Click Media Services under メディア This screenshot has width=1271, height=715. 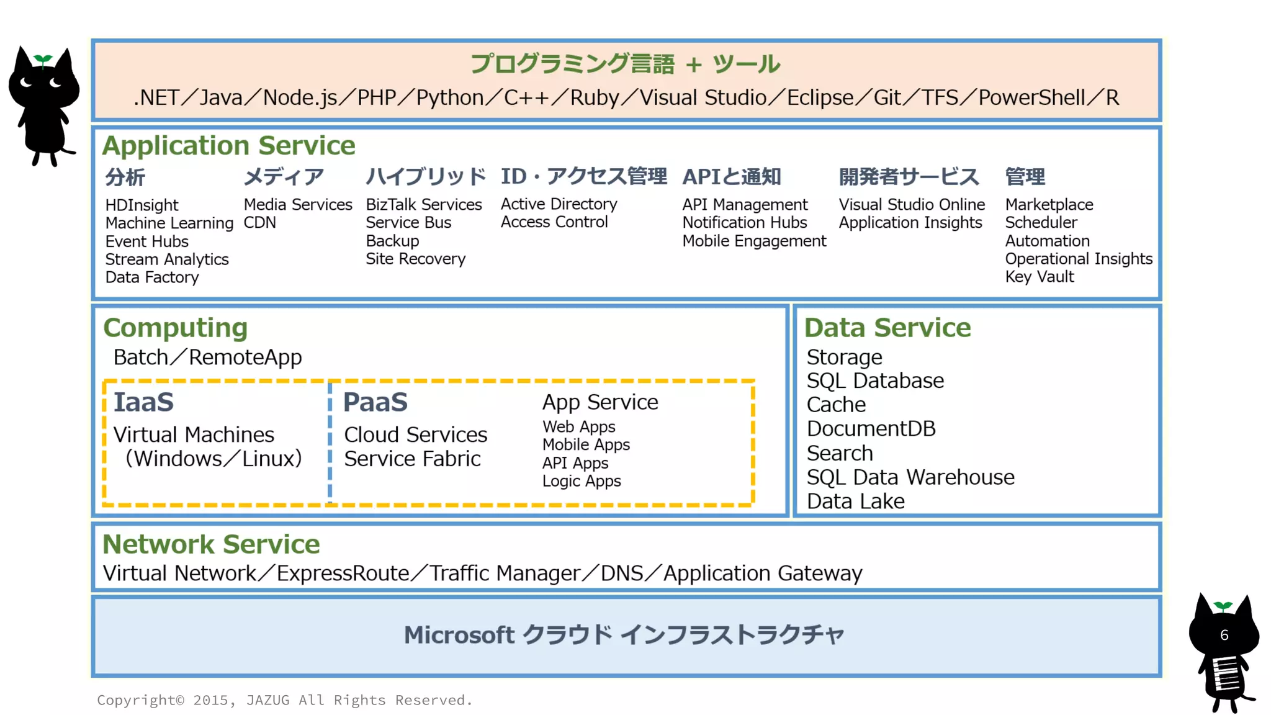tap(297, 204)
